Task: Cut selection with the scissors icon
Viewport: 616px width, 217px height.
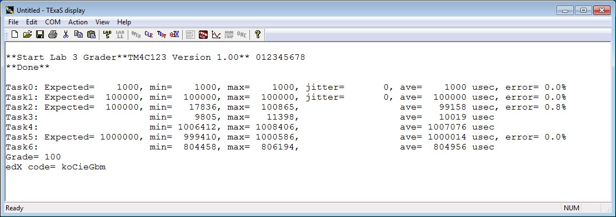Action: (x=66, y=34)
